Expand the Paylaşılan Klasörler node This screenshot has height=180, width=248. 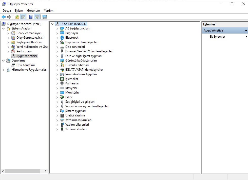(x=8, y=42)
